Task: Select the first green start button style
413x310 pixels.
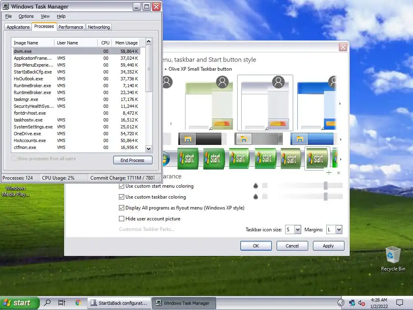Action: 188,159
